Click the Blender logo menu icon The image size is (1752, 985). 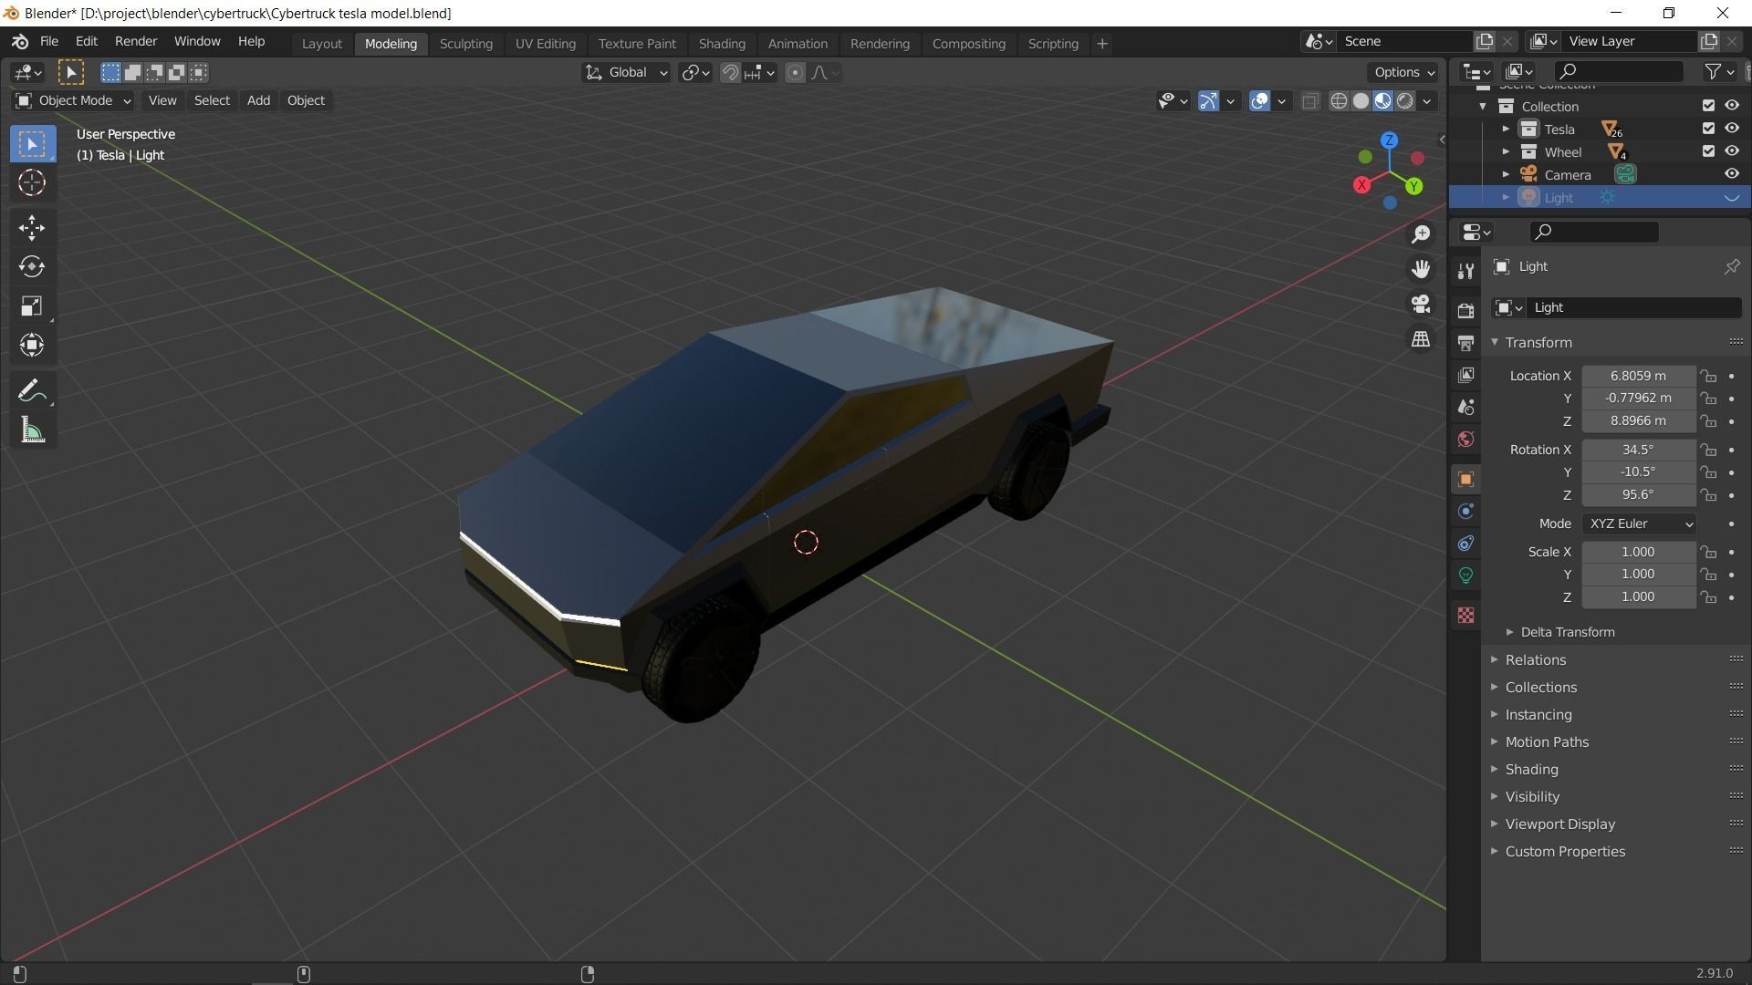coord(20,42)
